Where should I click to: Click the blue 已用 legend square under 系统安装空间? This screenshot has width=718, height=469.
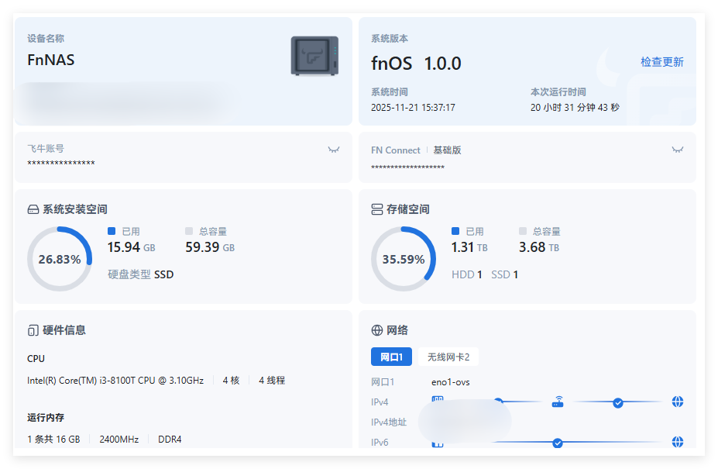click(112, 231)
